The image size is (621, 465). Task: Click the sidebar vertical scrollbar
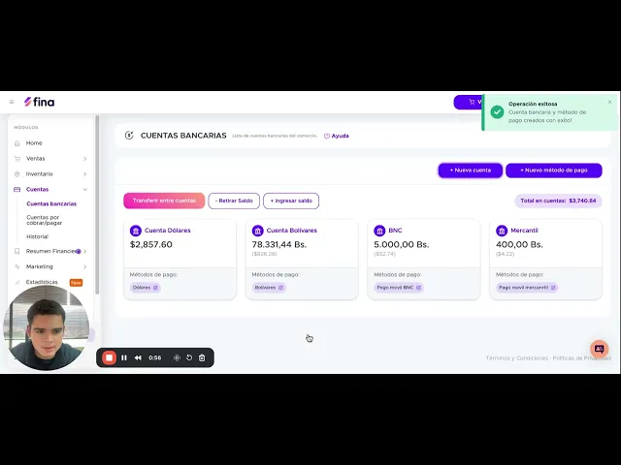coord(97,204)
